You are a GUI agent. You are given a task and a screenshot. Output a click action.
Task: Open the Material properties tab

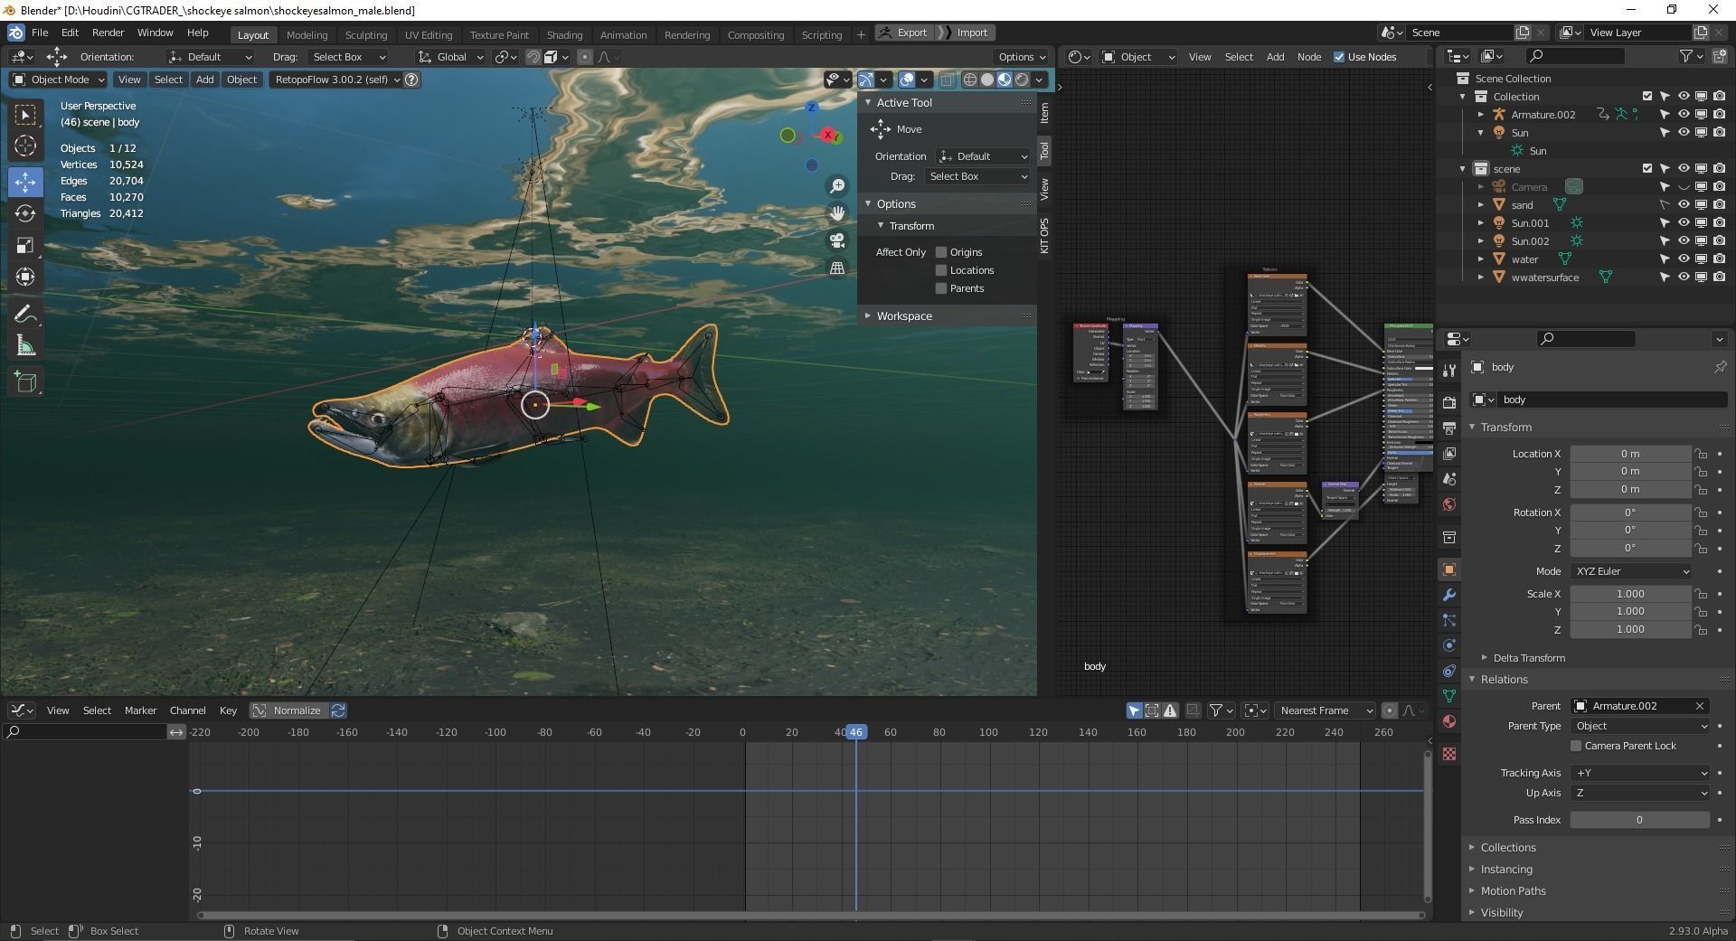point(1449,721)
